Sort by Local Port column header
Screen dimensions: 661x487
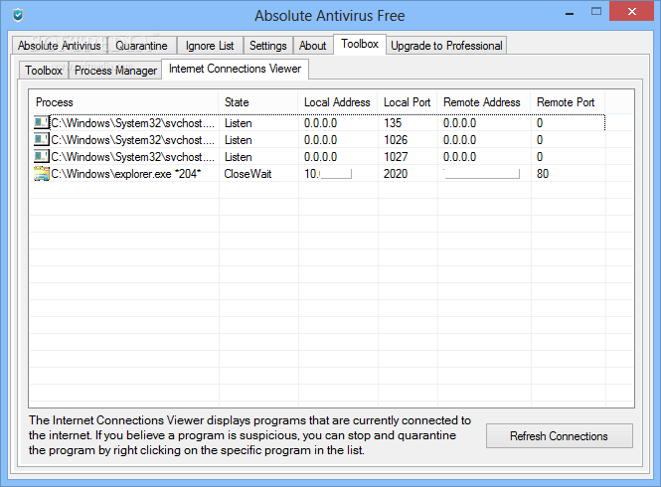pos(408,102)
